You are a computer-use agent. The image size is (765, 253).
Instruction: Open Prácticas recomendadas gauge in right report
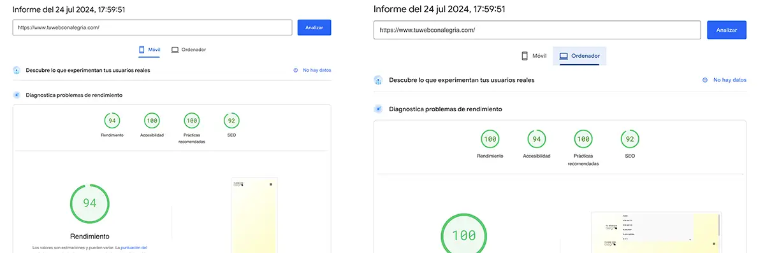pyautogui.click(x=583, y=139)
